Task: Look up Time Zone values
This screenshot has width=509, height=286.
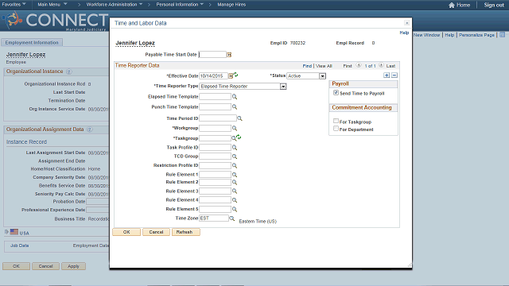Action: click(x=231, y=218)
